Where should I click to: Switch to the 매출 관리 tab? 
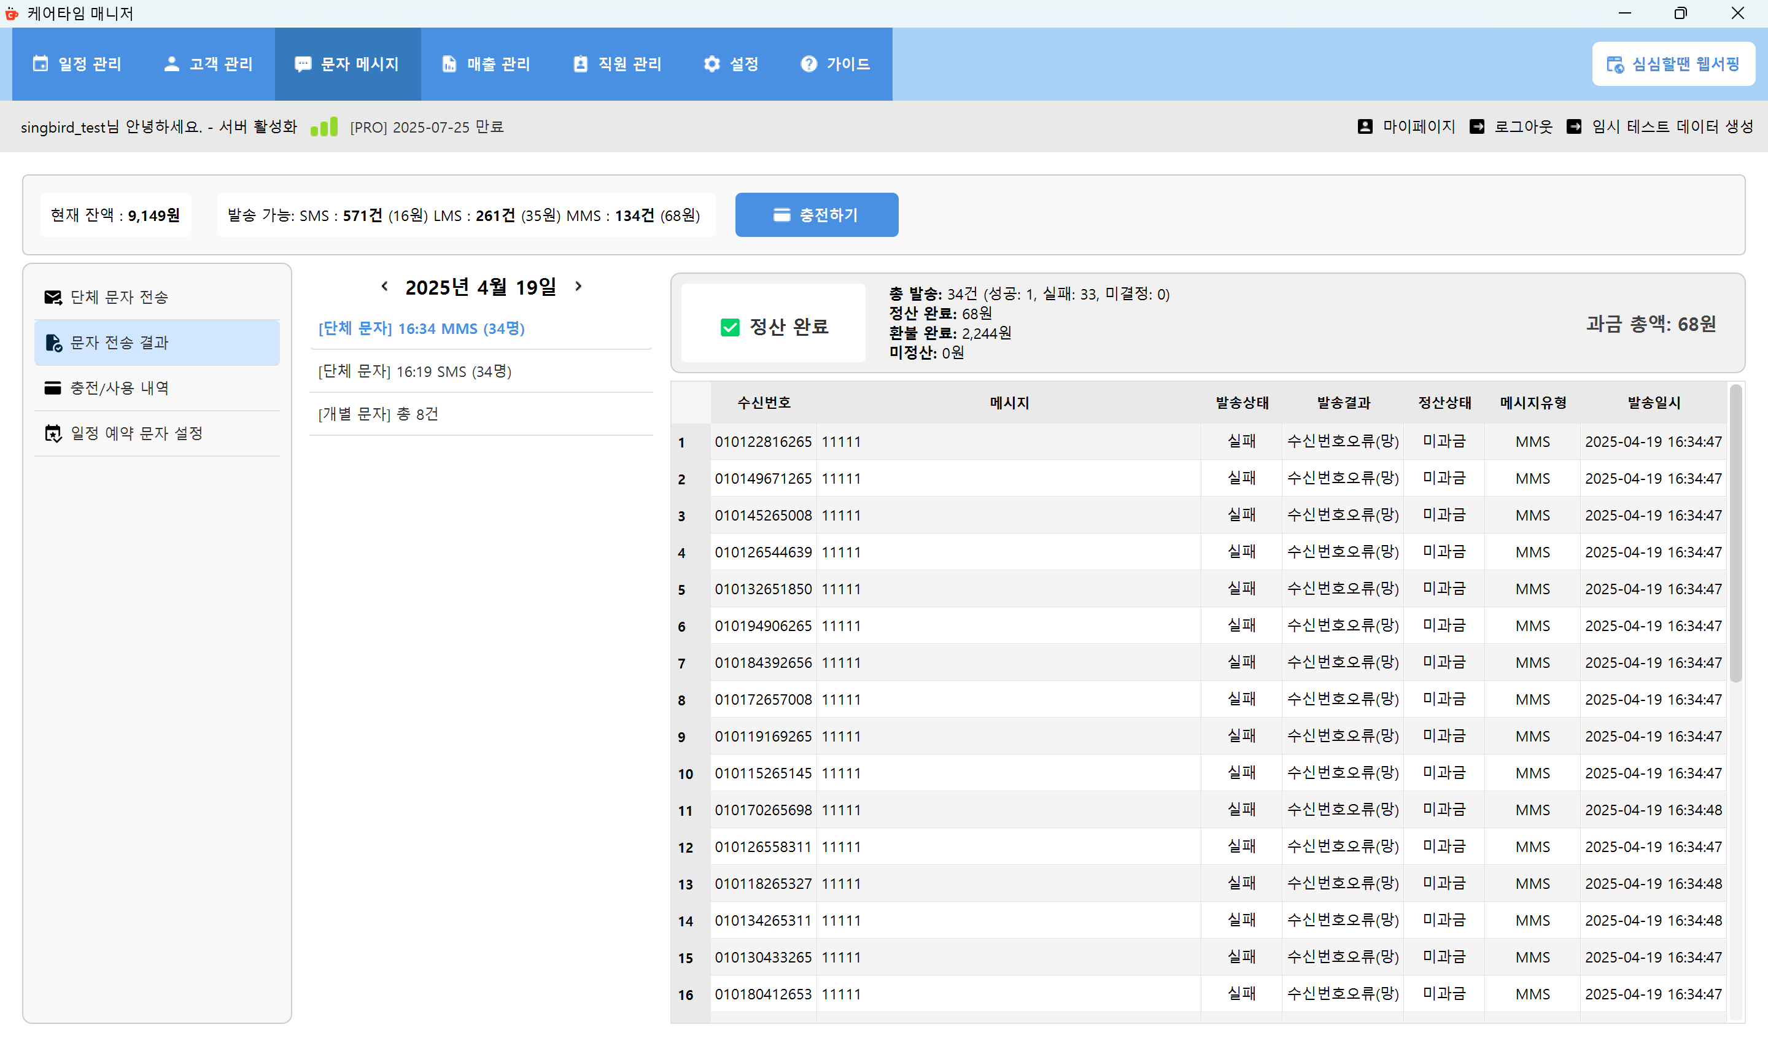tap(486, 63)
